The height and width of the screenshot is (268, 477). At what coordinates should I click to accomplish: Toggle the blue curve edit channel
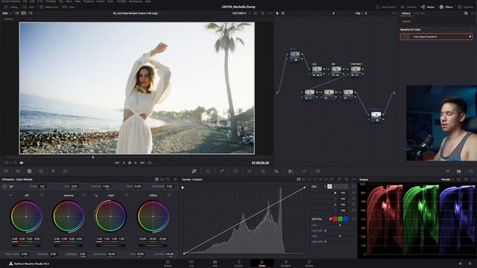[346, 186]
